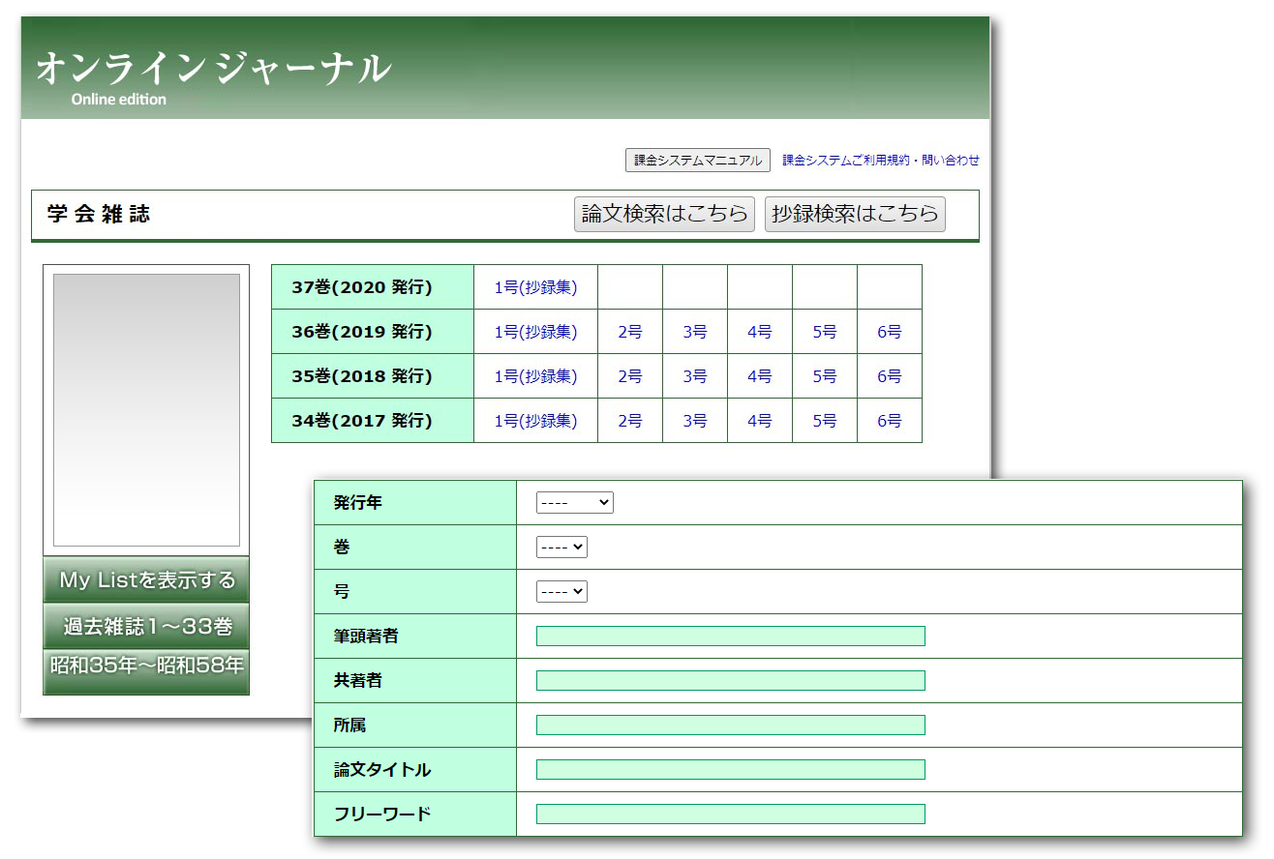Click the 抄録検索はこちら button

(x=855, y=214)
